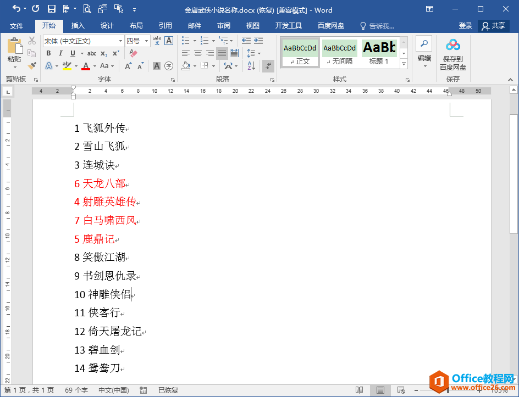Apply yellow text highlight color
The width and height of the screenshot is (519, 397).
[x=67, y=66]
